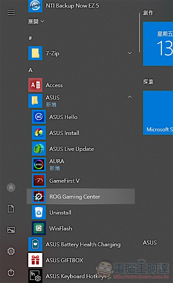Click the ASUS Live Update globe icon
This screenshot has width=173, height=283.
(39, 149)
